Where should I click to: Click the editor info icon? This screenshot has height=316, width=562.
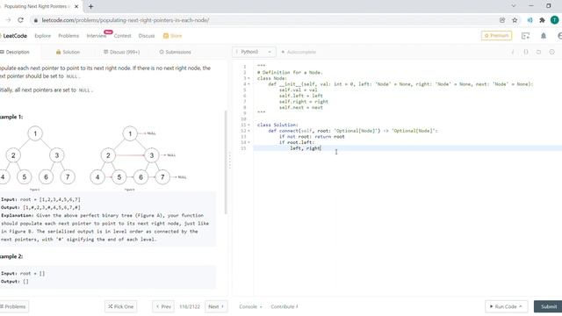(513, 52)
